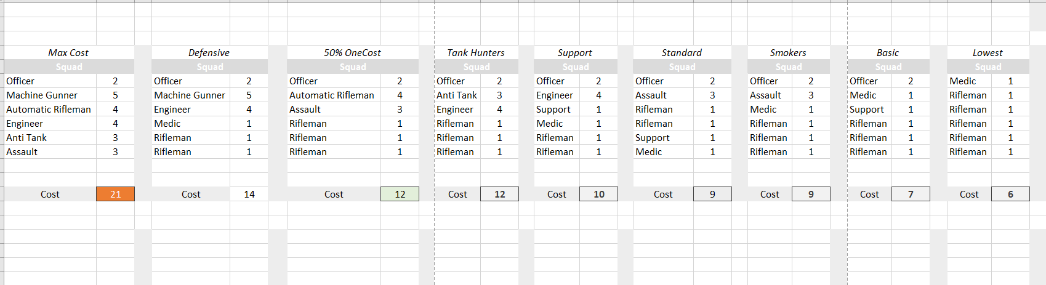1046x285 pixels.
Task: Select the Tank Hunters cost value cell
Action: [499, 194]
